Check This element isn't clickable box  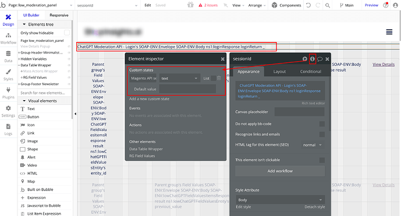[x=322, y=160]
